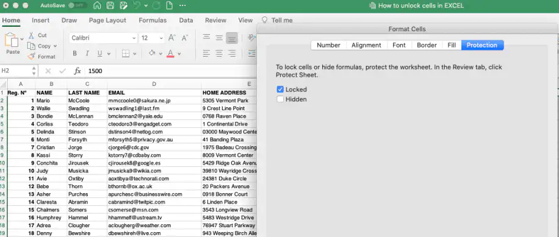Click the Redo circular arrow icon

(x=156, y=5)
